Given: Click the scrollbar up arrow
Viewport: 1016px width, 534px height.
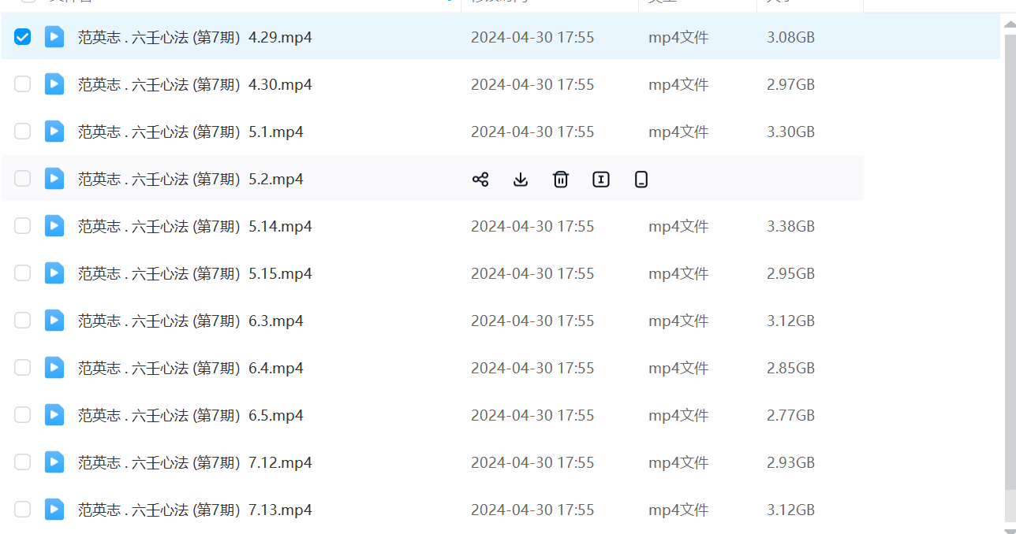Looking at the screenshot, I should [x=1009, y=24].
